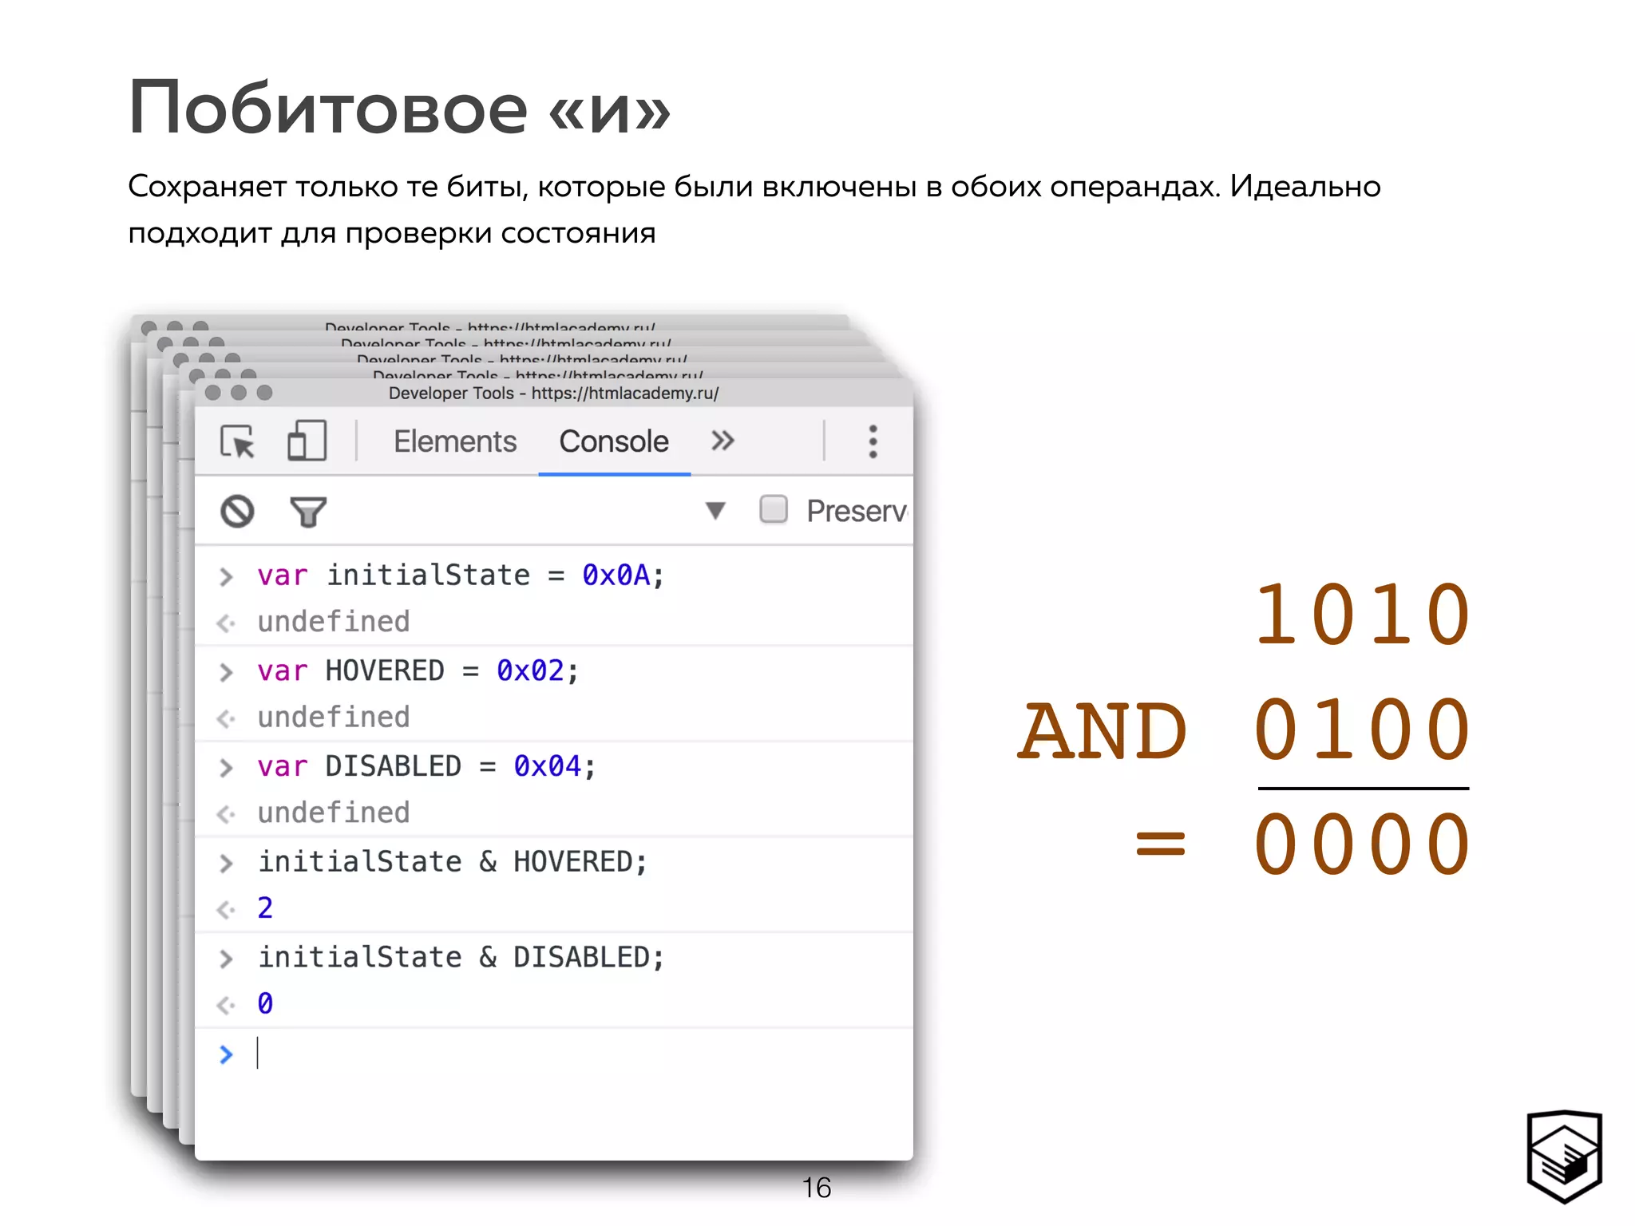
Task: Click the blue console prompt arrow
Action: click(226, 1054)
